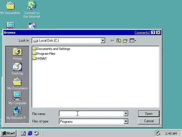182x137 pixels.
Task: Expand the File name history dropdown
Action: [126, 114]
